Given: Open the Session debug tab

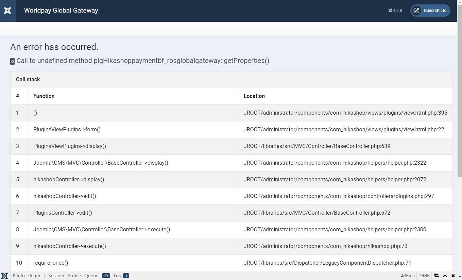Looking at the screenshot, I should 56,276.
